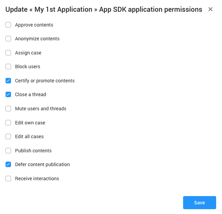Click the 'Defer content publication' label text
The image size is (222, 214).
(x=42, y=164)
